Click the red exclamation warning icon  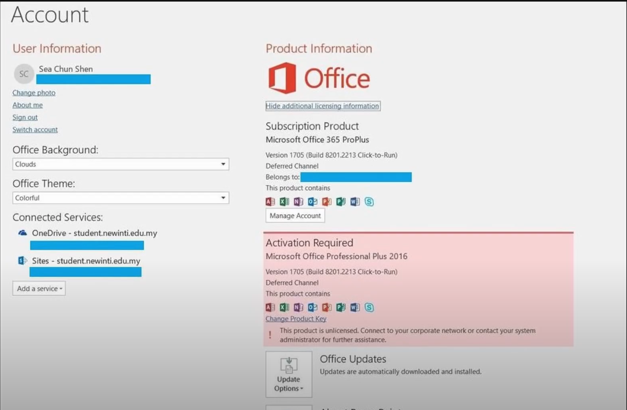[270, 335]
